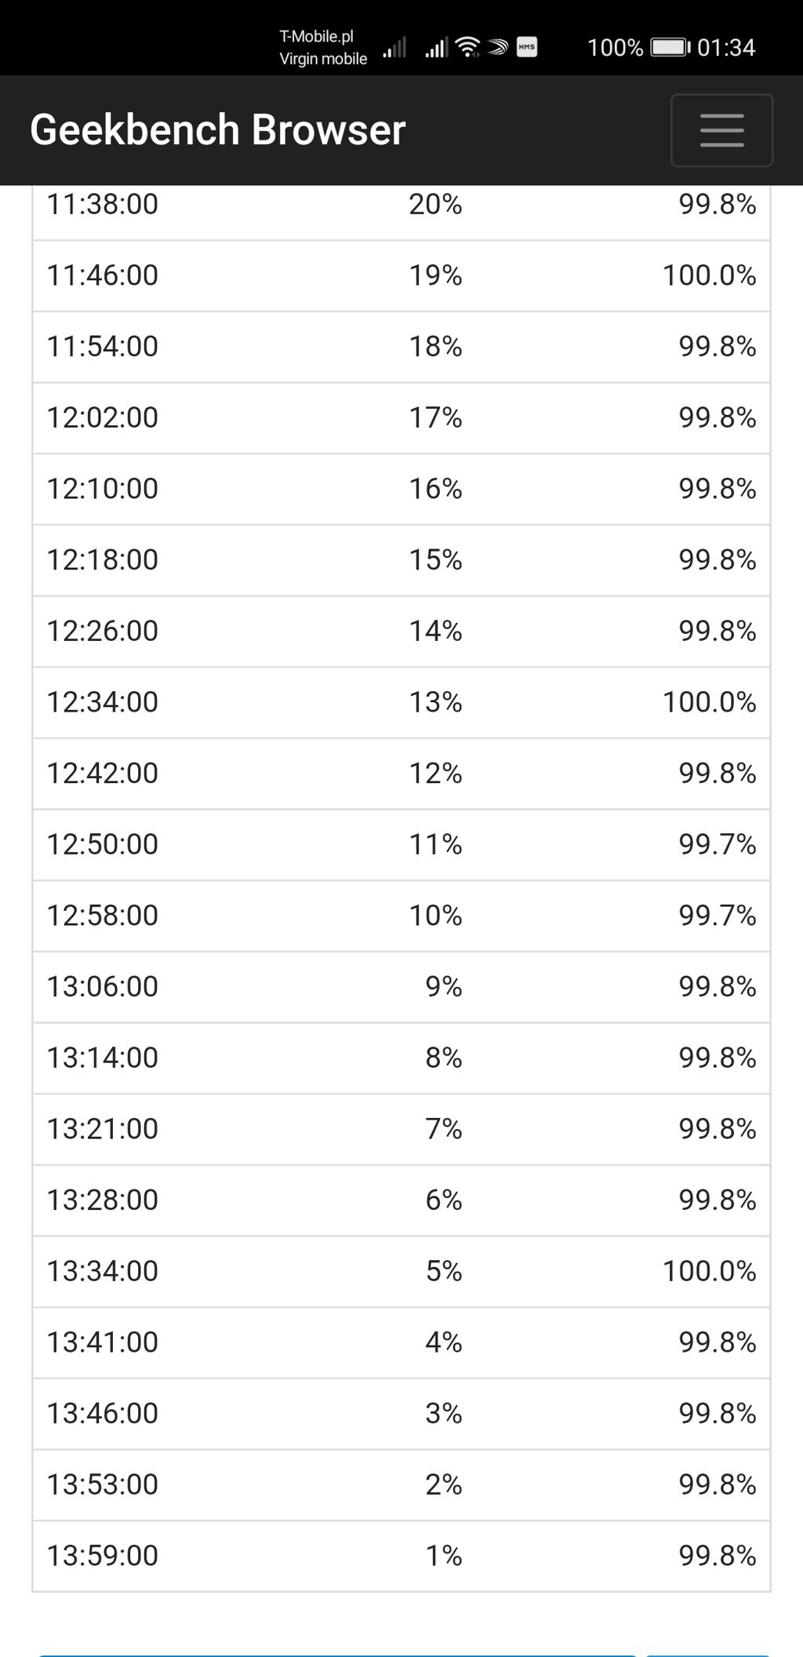Open the hamburger navigation menu

coord(721,130)
